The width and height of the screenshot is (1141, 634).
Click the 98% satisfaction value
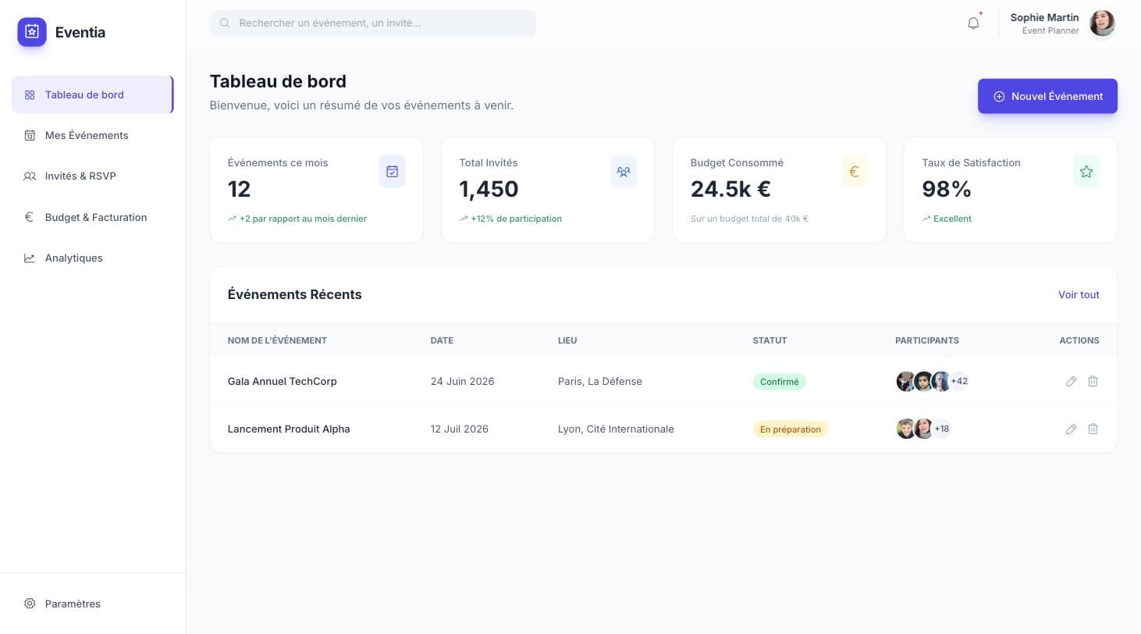point(946,189)
